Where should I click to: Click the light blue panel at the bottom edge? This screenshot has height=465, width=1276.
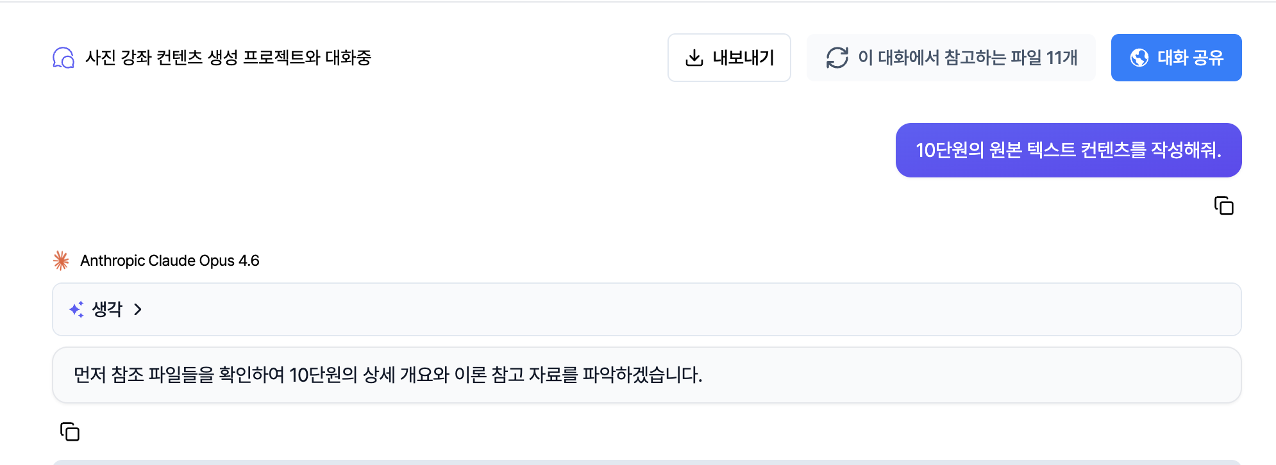tap(641, 462)
